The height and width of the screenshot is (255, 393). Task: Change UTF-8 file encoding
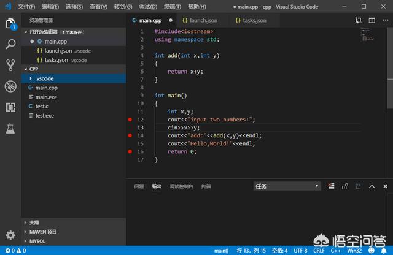tap(300, 251)
